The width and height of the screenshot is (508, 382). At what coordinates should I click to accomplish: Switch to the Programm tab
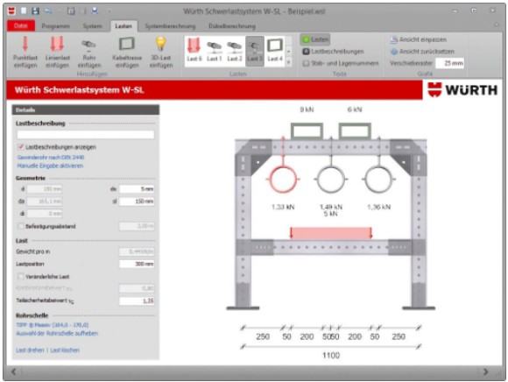[x=55, y=26]
